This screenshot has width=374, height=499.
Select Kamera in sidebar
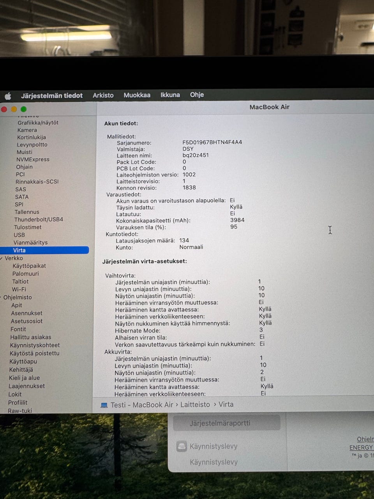tap(27, 130)
